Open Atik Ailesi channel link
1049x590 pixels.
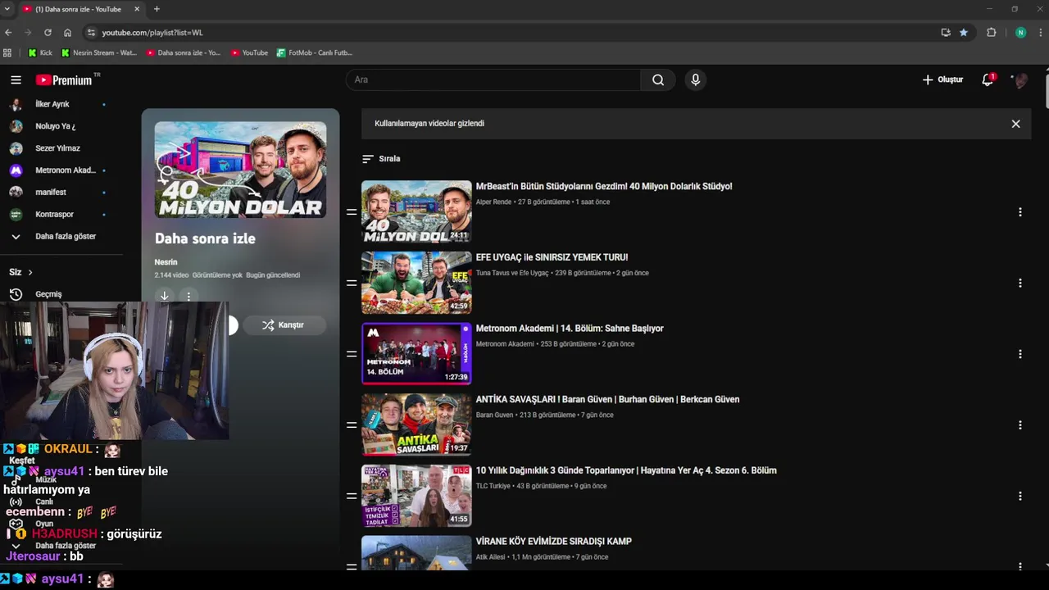(491, 557)
